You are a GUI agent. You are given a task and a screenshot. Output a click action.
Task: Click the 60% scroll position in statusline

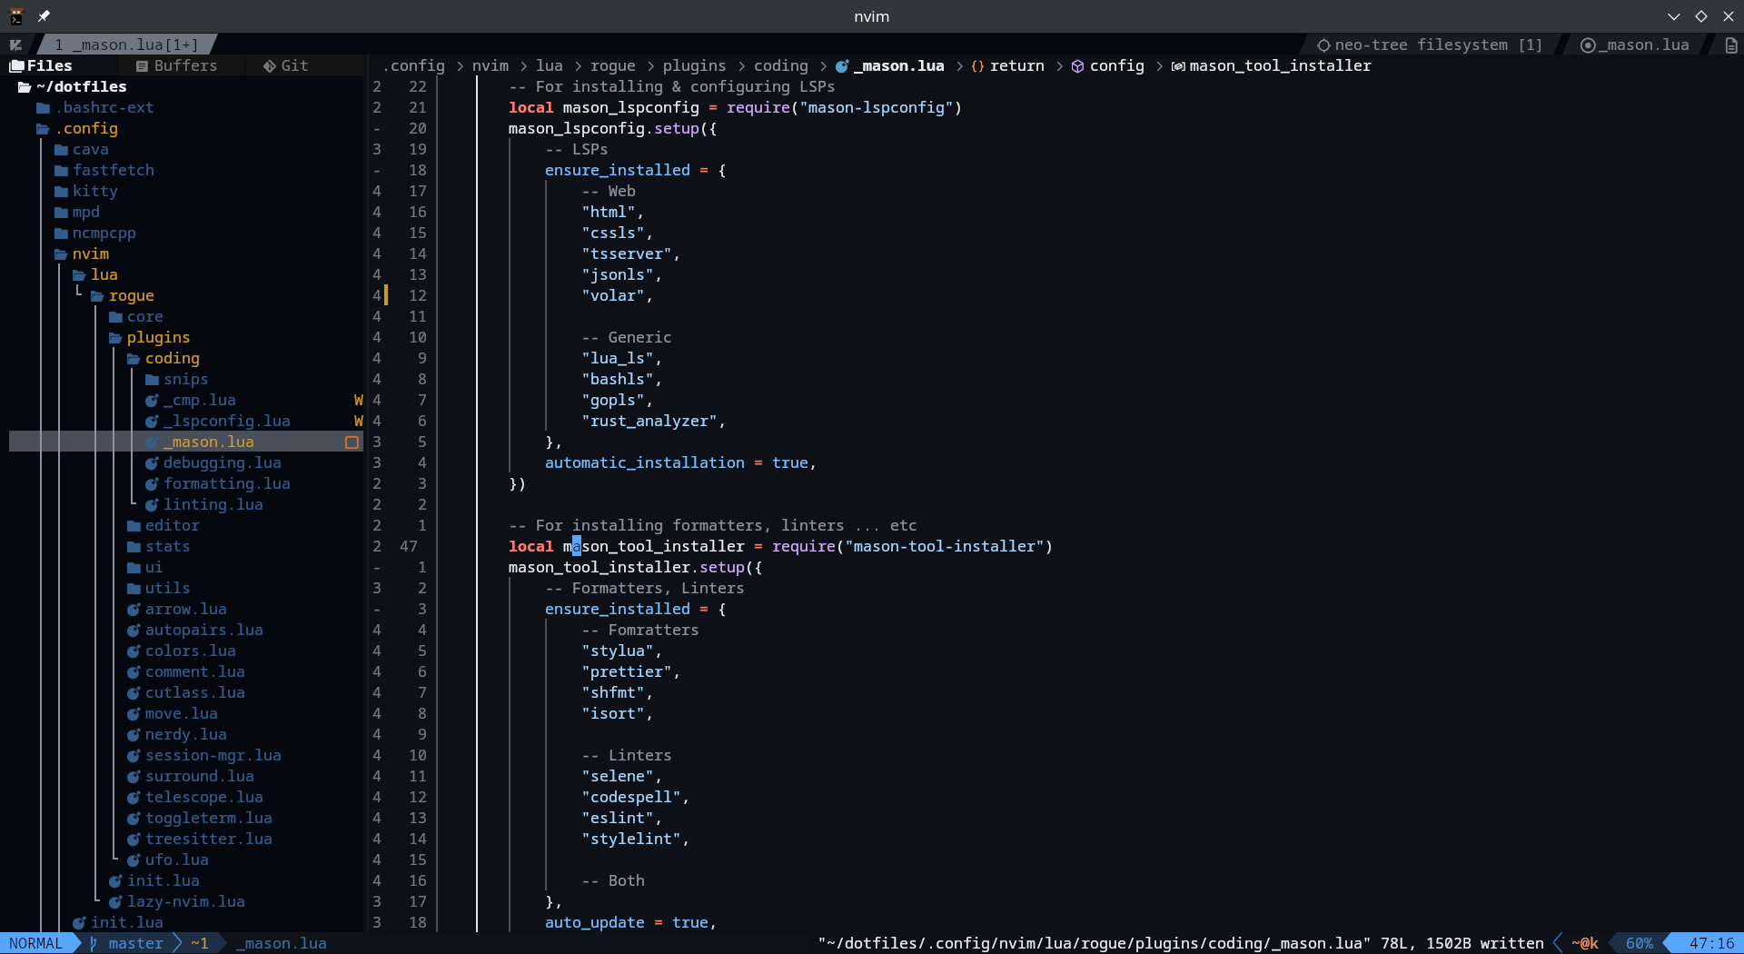pyautogui.click(x=1640, y=943)
